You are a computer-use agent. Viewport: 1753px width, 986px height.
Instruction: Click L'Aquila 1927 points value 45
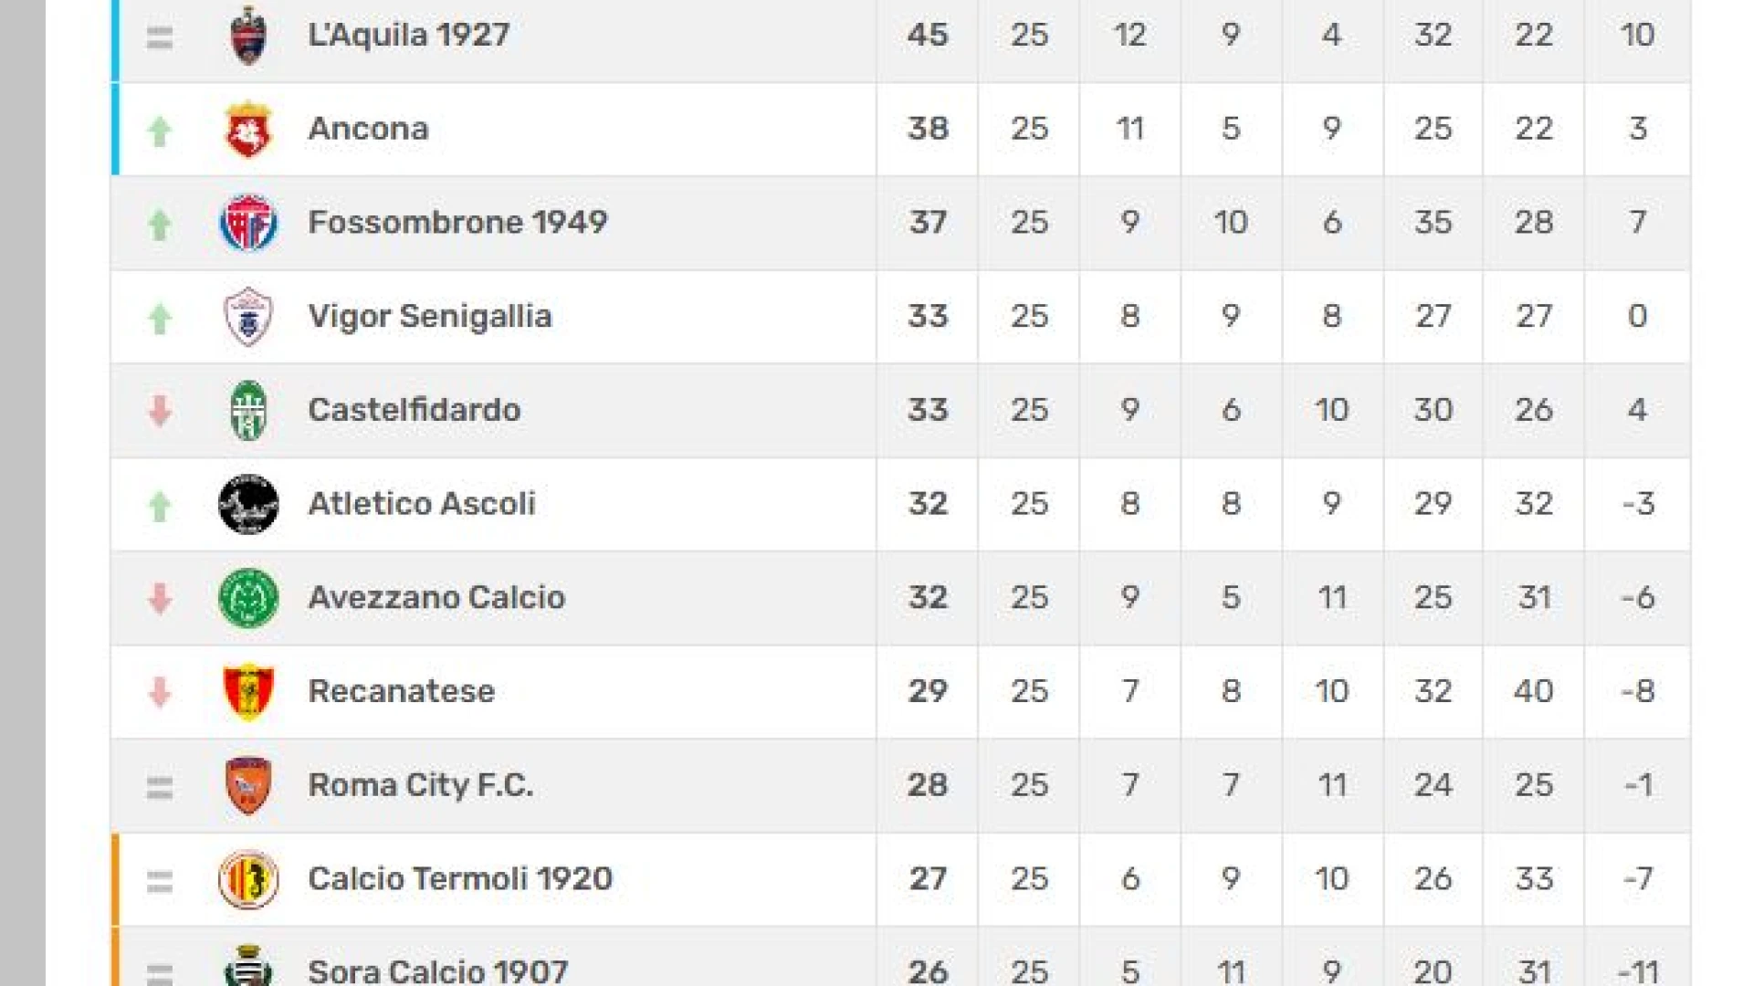click(928, 35)
